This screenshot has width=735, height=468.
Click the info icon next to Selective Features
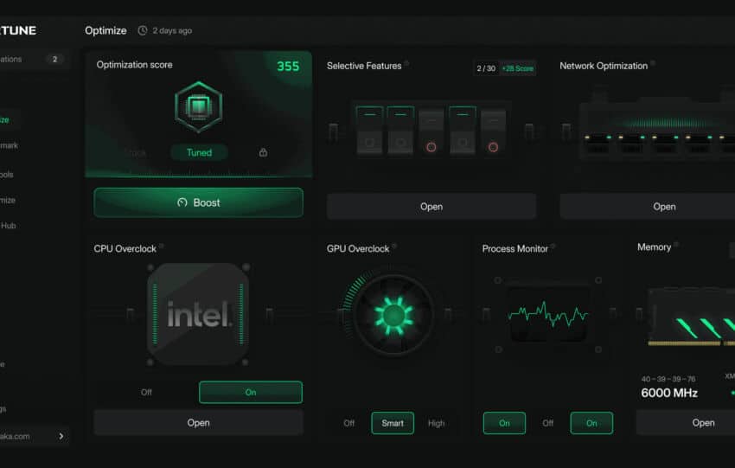point(407,63)
